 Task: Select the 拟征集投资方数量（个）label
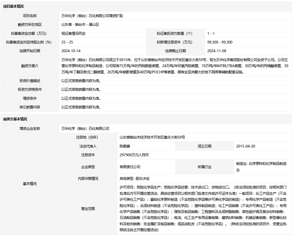(174, 33)
